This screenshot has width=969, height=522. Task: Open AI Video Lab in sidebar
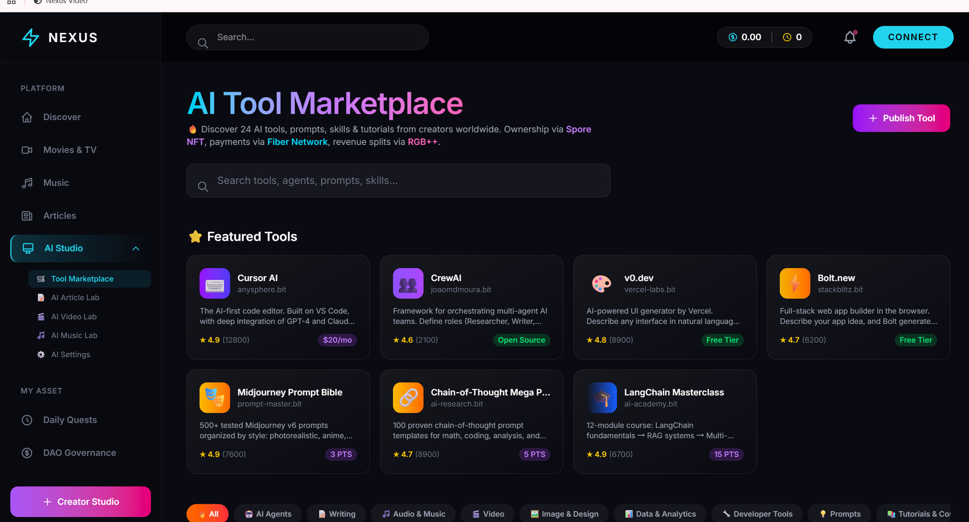(x=74, y=317)
